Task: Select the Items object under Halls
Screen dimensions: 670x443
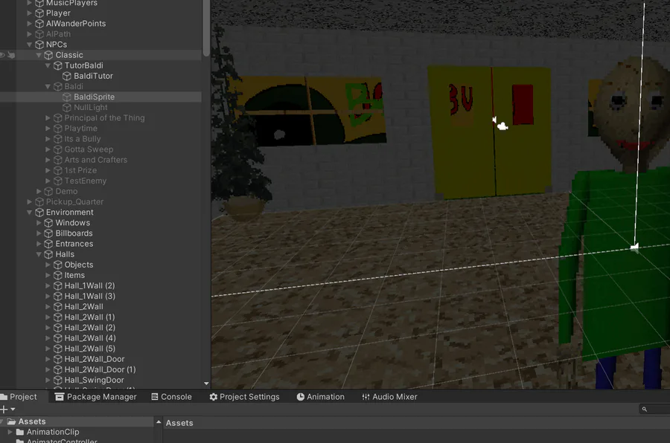Action: coord(74,275)
